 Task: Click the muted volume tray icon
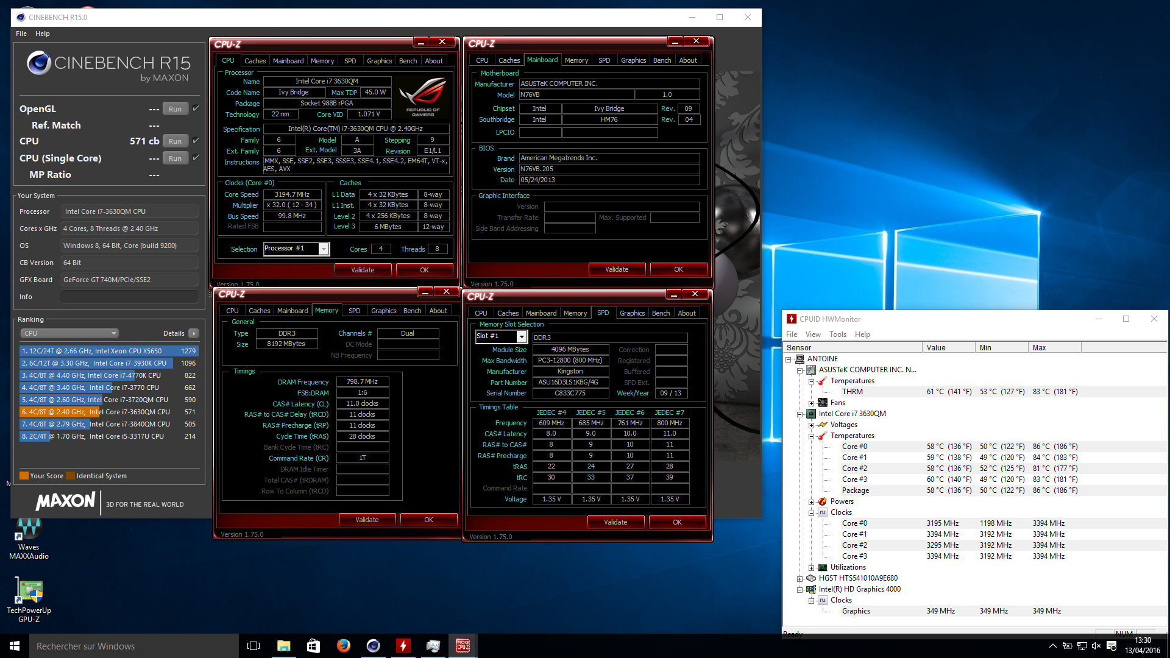[x=1096, y=646]
